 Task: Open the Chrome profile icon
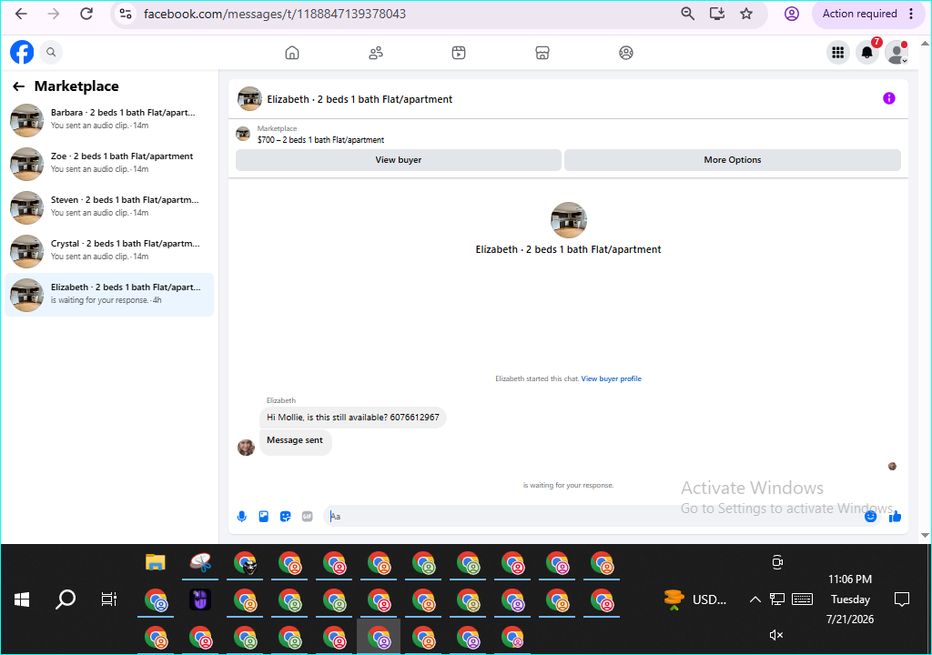[792, 14]
